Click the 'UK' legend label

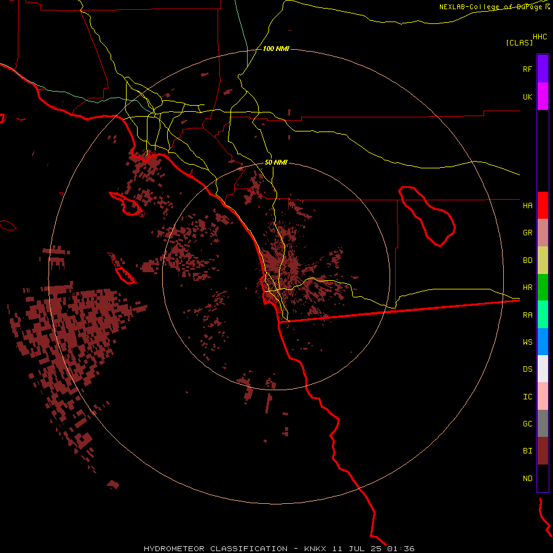point(527,96)
